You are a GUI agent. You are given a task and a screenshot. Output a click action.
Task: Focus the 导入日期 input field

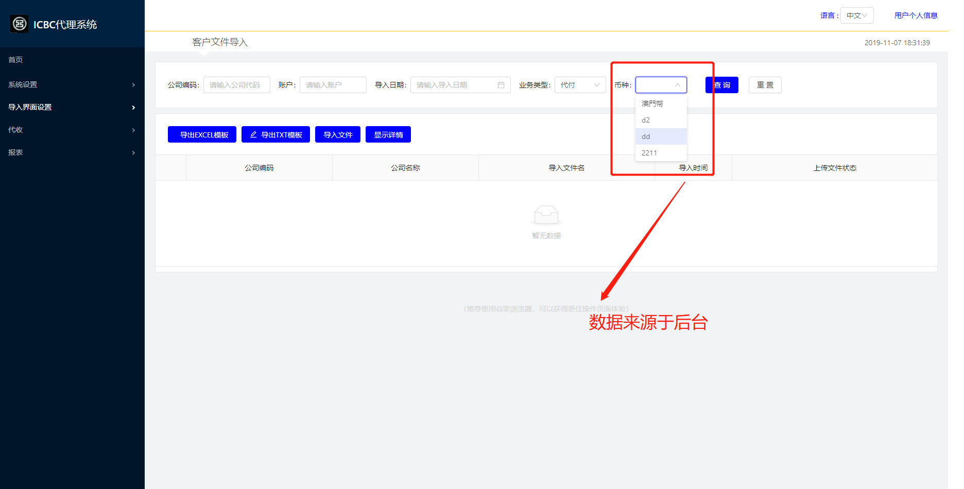[460, 85]
